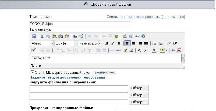The height and width of the screenshot is (111, 216).
Task: Align text center
Action: click(134, 43)
